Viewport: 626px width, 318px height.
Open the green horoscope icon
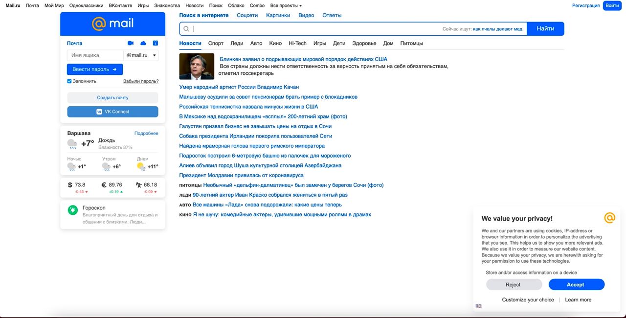pyautogui.click(x=73, y=210)
